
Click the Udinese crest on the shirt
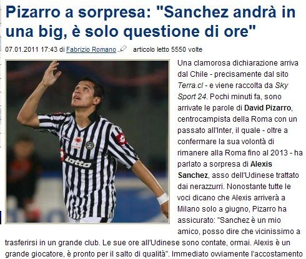tap(90, 145)
